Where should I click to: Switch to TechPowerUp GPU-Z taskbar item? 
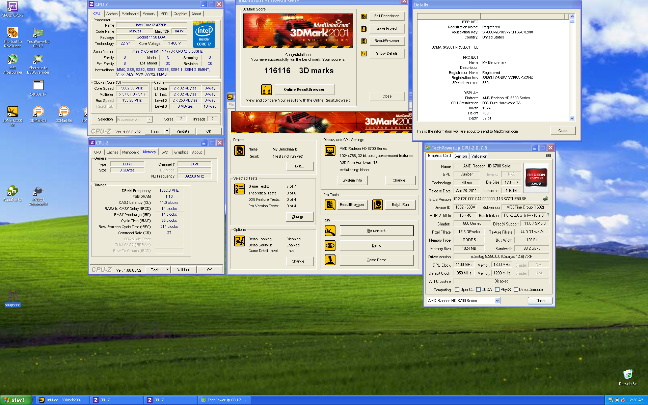pyautogui.click(x=224, y=400)
